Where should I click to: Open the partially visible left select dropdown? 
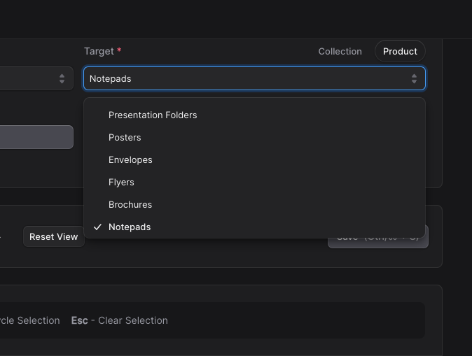36,78
